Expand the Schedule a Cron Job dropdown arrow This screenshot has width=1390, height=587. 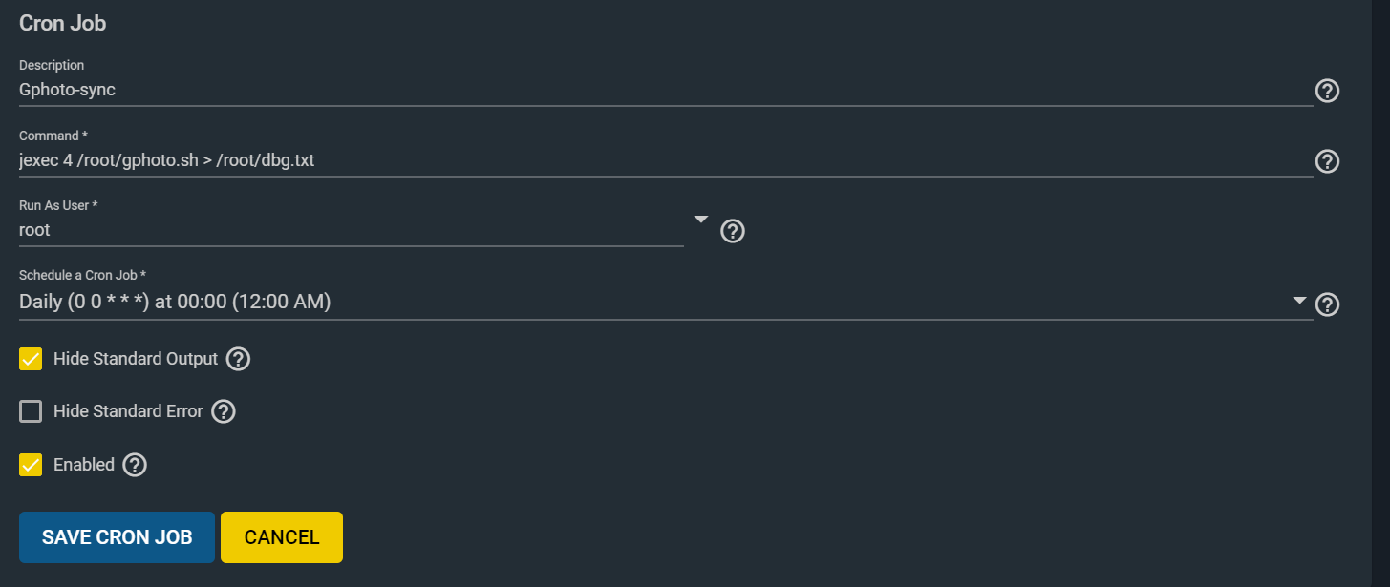click(x=1299, y=301)
